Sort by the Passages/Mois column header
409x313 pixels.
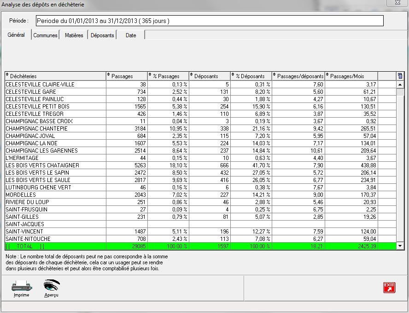pos(351,76)
